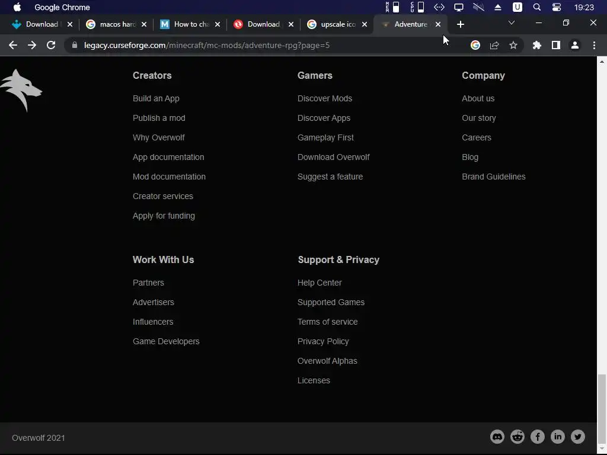This screenshot has height=455, width=607.
Task: Click the Google icon in the address bar
Action: [475, 45]
